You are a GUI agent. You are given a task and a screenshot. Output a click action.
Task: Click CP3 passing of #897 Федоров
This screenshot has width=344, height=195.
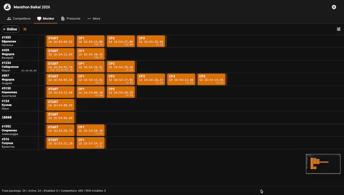tap(151, 79)
